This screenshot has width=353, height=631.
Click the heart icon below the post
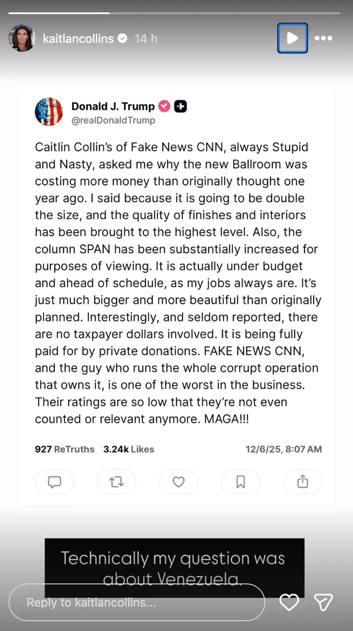tap(178, 482)
